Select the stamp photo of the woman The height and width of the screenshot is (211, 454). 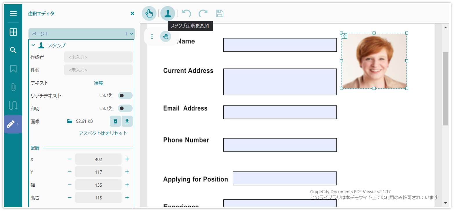(374, 61)
